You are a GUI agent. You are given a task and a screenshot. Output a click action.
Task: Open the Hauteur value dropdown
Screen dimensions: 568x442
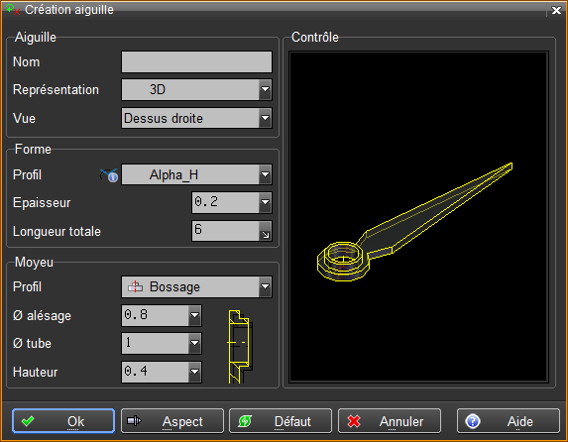click(x=195, y=372)
